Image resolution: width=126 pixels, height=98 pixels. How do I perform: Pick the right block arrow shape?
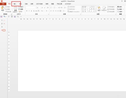point(91,9)
